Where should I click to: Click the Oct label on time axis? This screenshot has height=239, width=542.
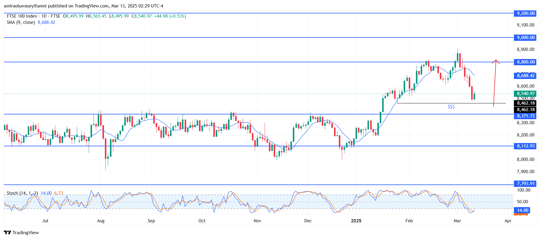tap(202, 221)
